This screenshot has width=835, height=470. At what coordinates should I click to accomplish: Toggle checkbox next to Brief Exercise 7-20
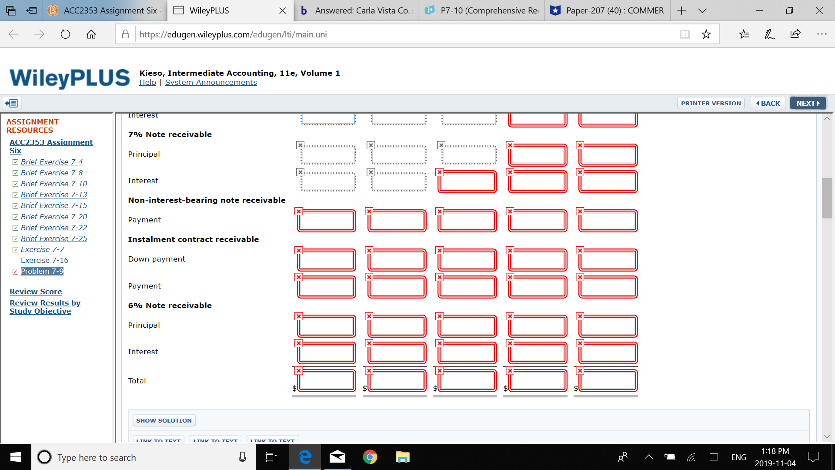coord(16,216)
